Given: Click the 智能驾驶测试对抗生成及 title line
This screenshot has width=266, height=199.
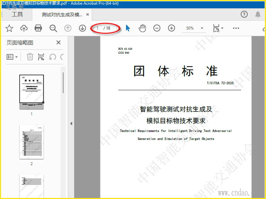Looking at the screenshot, I should click(x=176, y=109).
